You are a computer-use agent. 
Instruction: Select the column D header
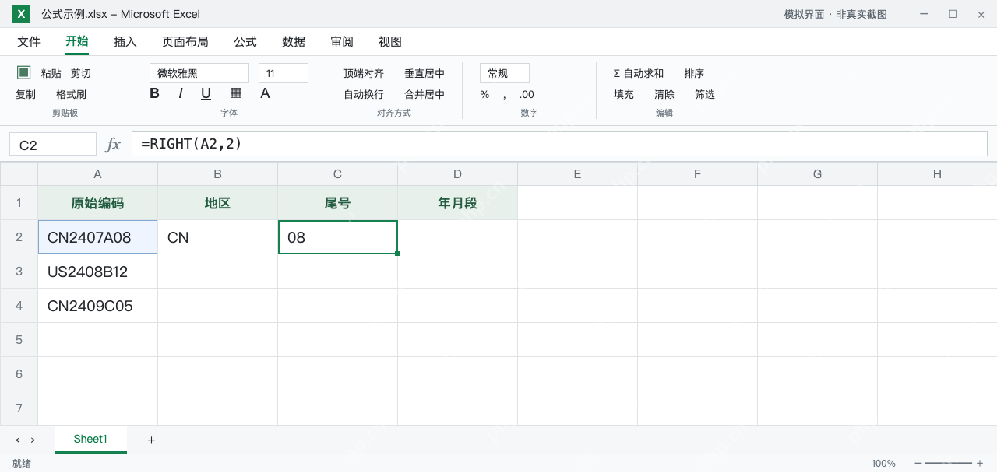click(x=457, y=174)
